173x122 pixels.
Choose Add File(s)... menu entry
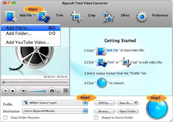coord(31,28)
